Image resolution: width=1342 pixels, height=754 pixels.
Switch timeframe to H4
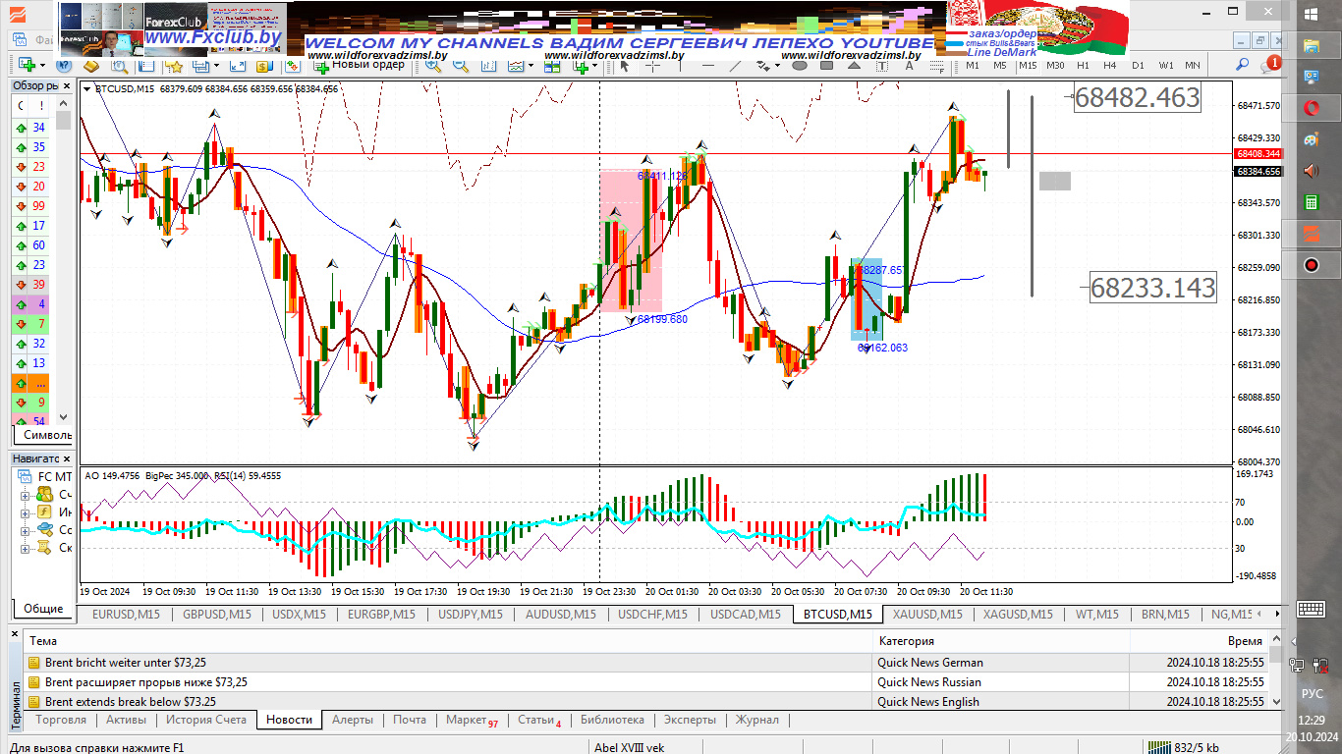[1109, 65]
